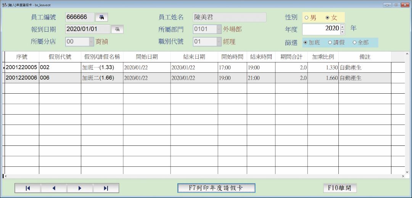
Task: Select the 女 gender radio button
Action: (327, 18)
